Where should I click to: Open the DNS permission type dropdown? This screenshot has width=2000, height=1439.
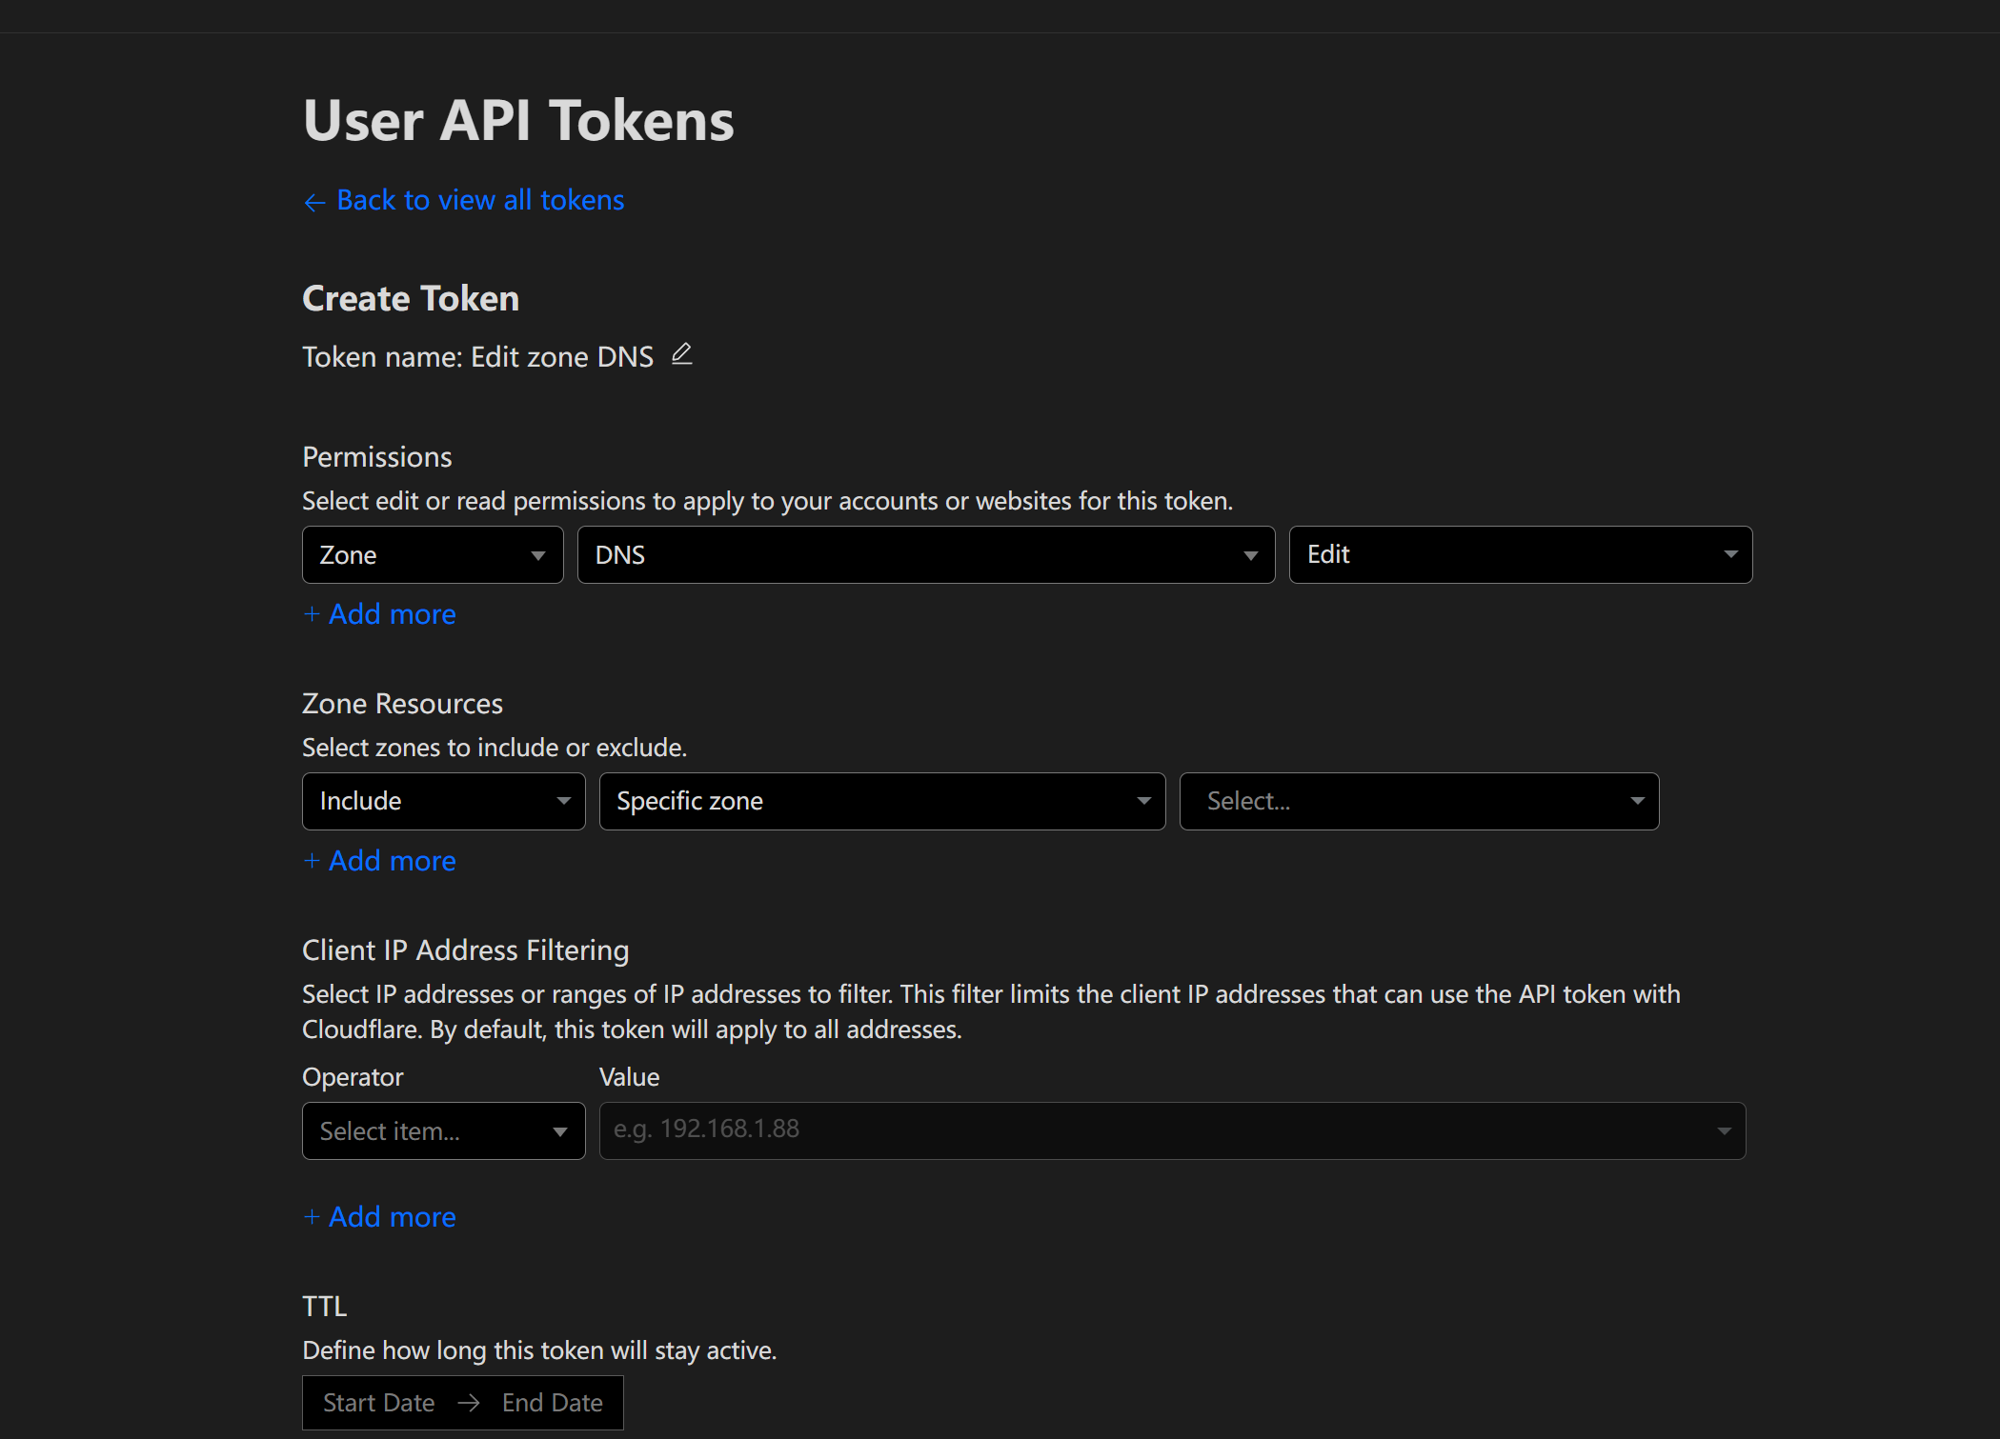pos(926,555)
